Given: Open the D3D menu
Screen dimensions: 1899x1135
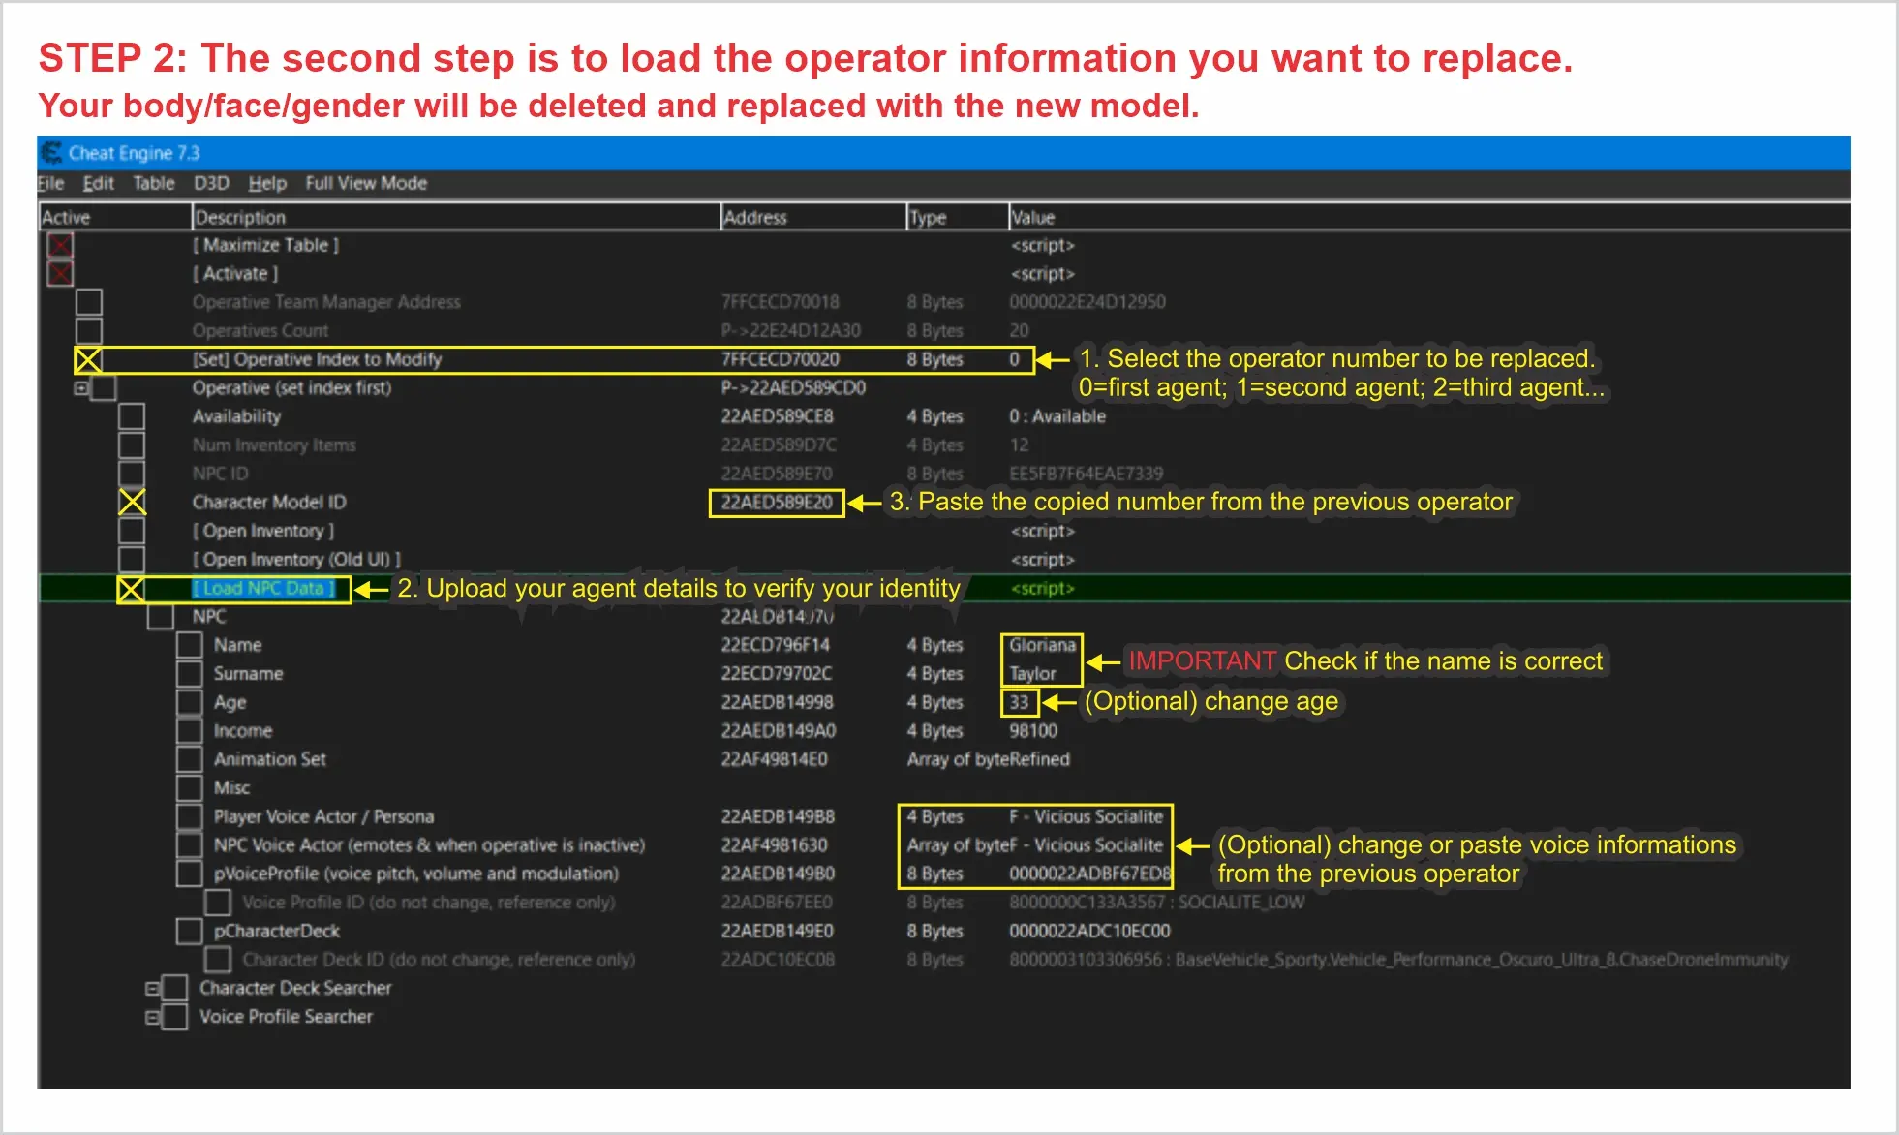Looking at the screenshot, I should pyautogui.click(x=211, y=183).
